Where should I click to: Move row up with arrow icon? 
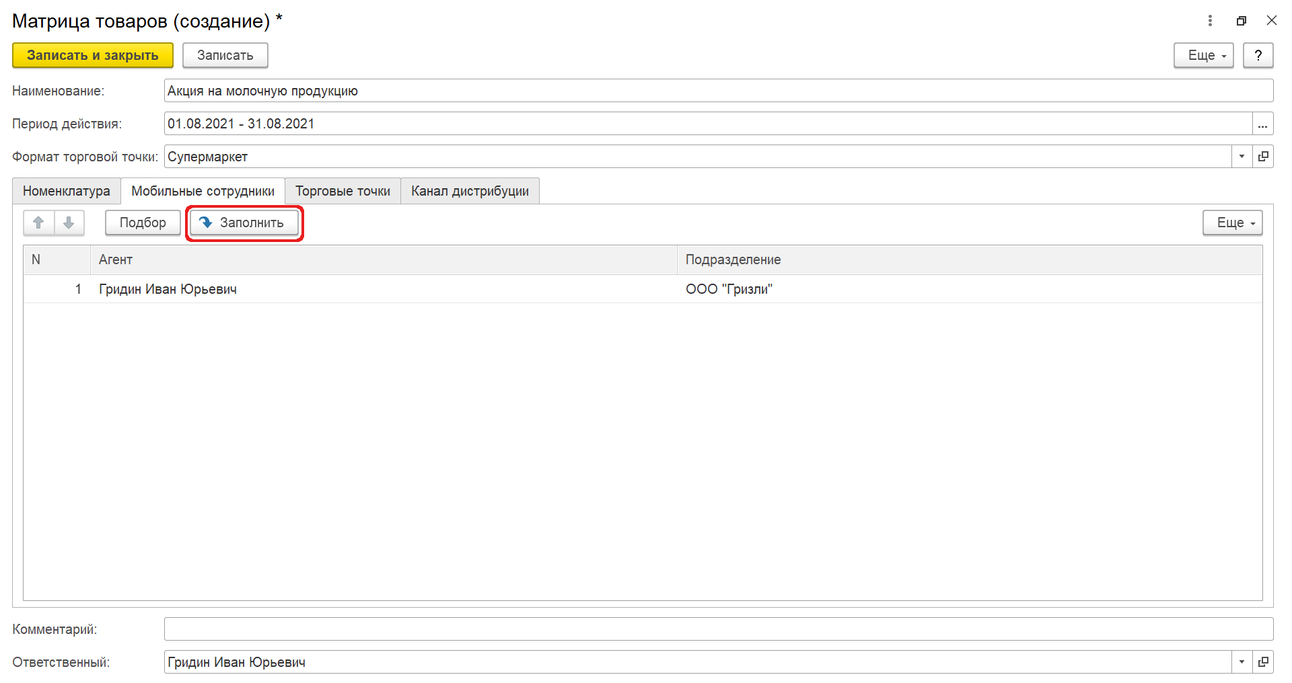coord(38,223)
